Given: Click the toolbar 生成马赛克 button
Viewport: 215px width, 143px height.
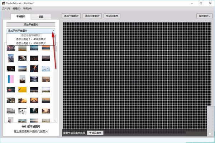Looking at the screenshot, I should click(x=112, y=16).
